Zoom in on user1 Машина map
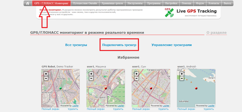 coord(91,74)
